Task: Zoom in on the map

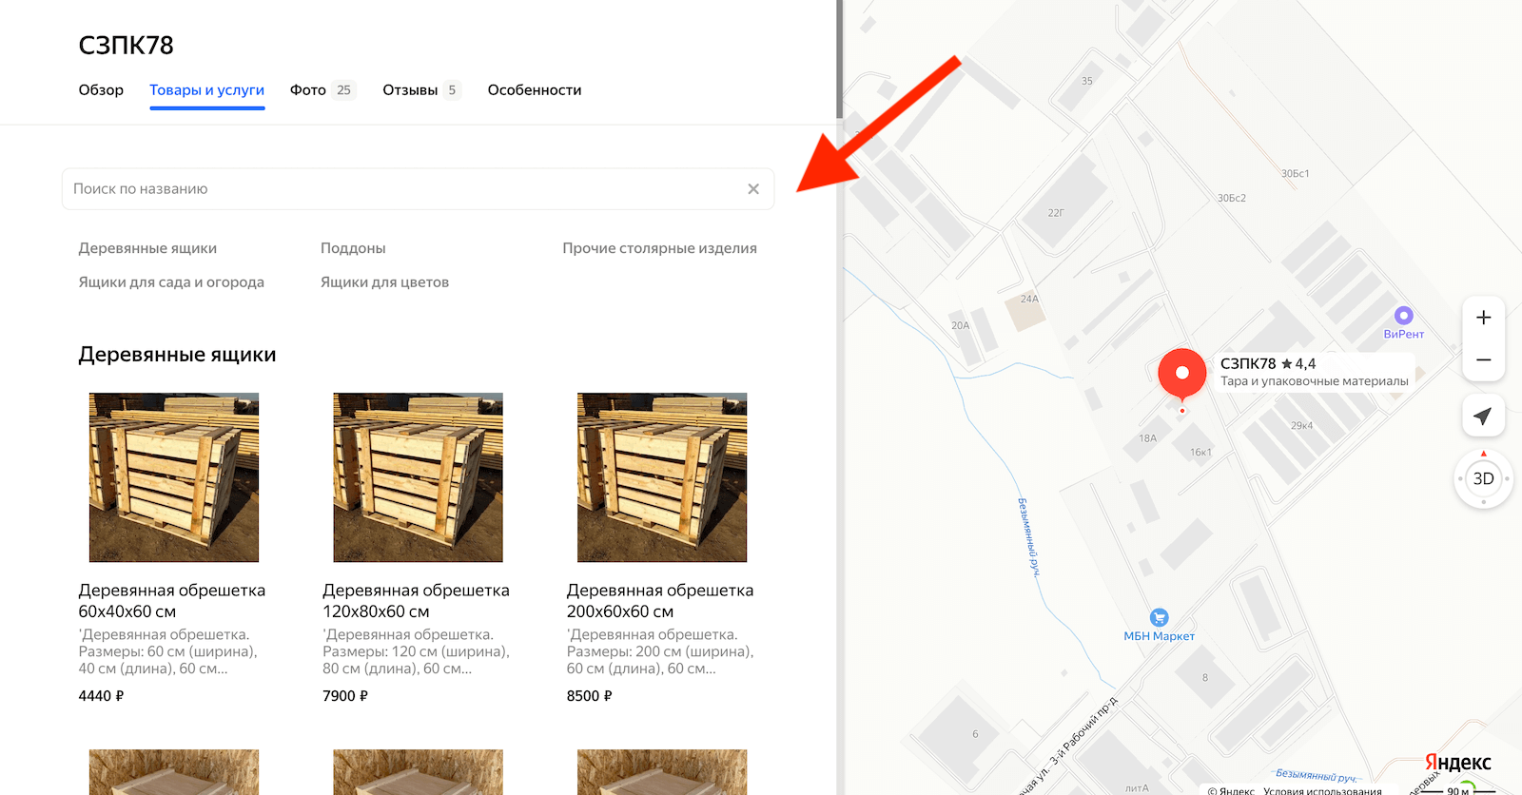Action: [x=1483, y=318]
